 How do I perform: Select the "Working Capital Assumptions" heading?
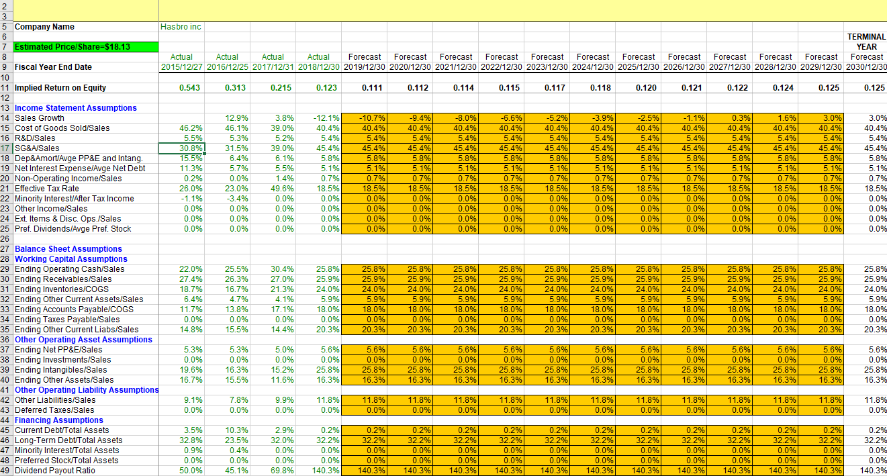click(72, 258)
